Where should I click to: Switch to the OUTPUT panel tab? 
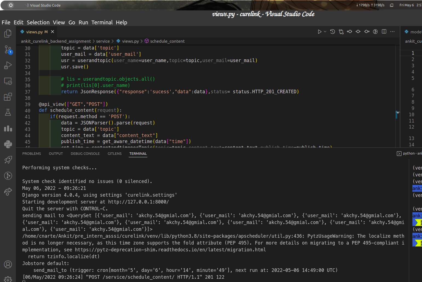56,154
